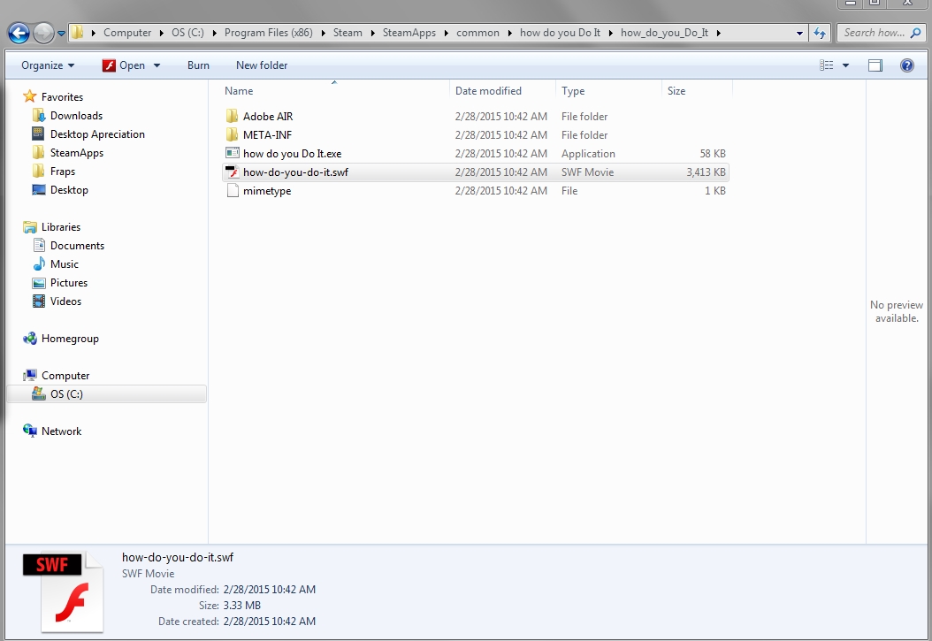Open Help with the question-mark icon
Image resolution: width=932 pixels, height=641 pixels.
[907, 65]
